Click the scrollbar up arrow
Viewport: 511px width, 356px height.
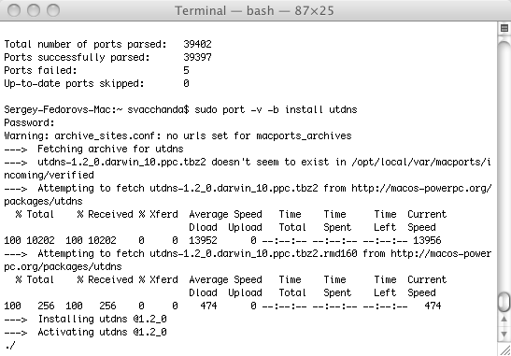[x=504, y=320]
